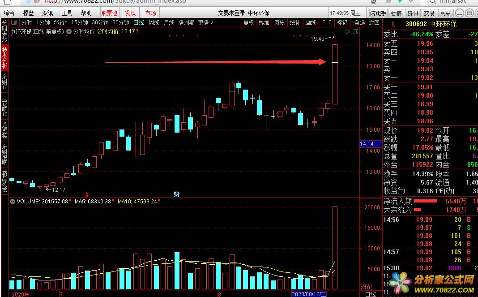Switch to the 15分钟 chart period

(79, 22)
